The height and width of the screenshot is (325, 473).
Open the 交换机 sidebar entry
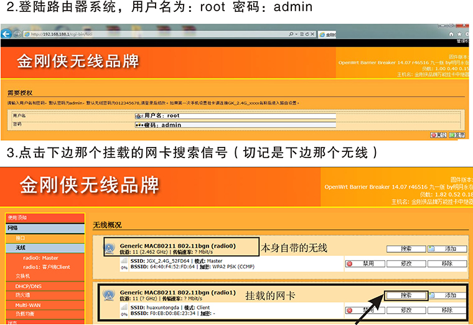[45, 276]
